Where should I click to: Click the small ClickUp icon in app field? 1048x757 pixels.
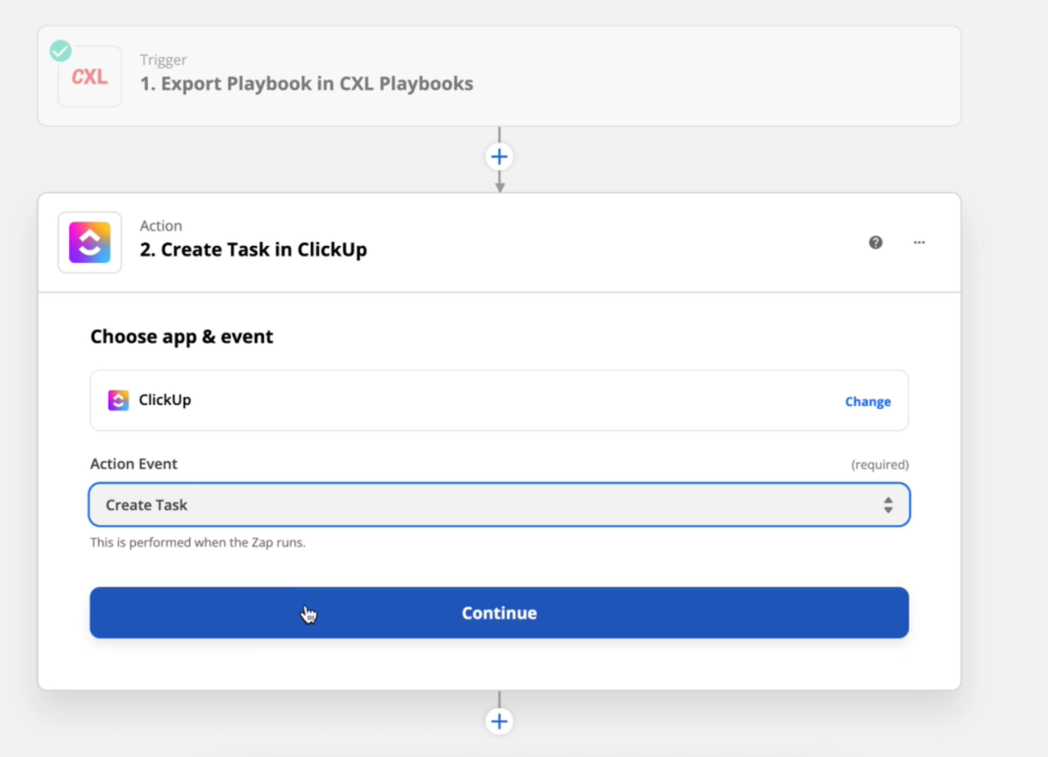118,400
